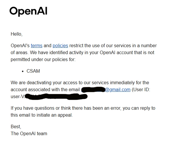The image size is (190, 145).
Task: Click the "CSAM" list item text
Action: (33, 71)
